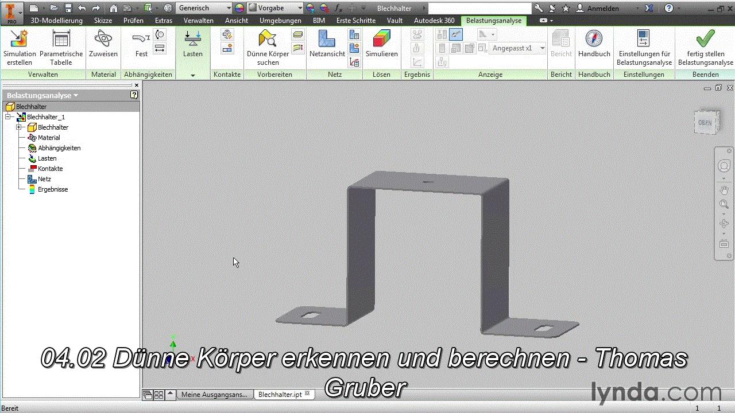Run the Simulieren command
The image size is (735, 413).
[x=382, y=44]
